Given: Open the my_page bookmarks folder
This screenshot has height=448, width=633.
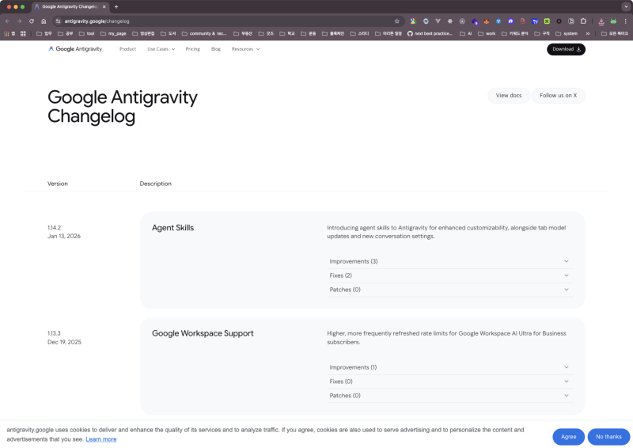Looking at the screenshot, I should [113, 33].
